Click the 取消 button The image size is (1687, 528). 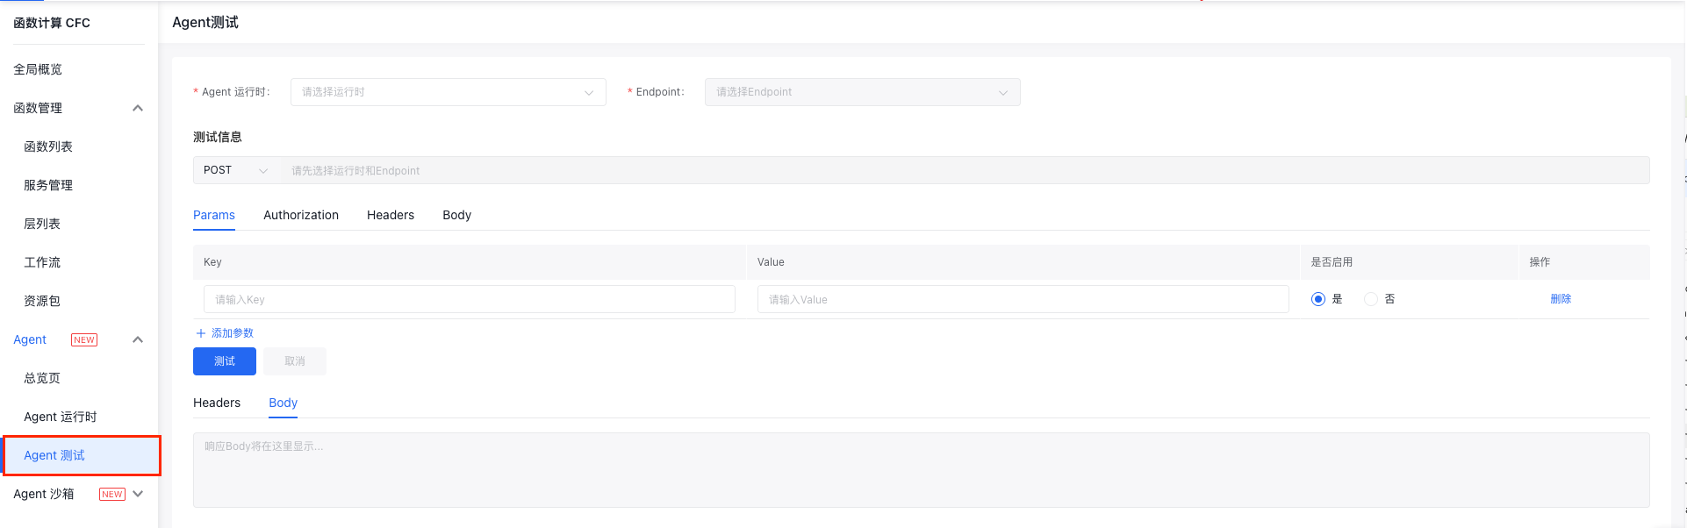[295, 361]
